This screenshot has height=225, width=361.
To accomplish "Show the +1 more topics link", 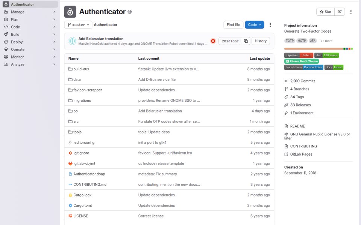I will [326, 41].
